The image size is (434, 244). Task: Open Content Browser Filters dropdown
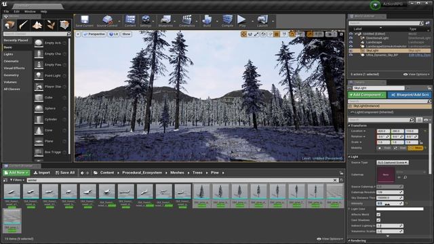click(17, 180)
